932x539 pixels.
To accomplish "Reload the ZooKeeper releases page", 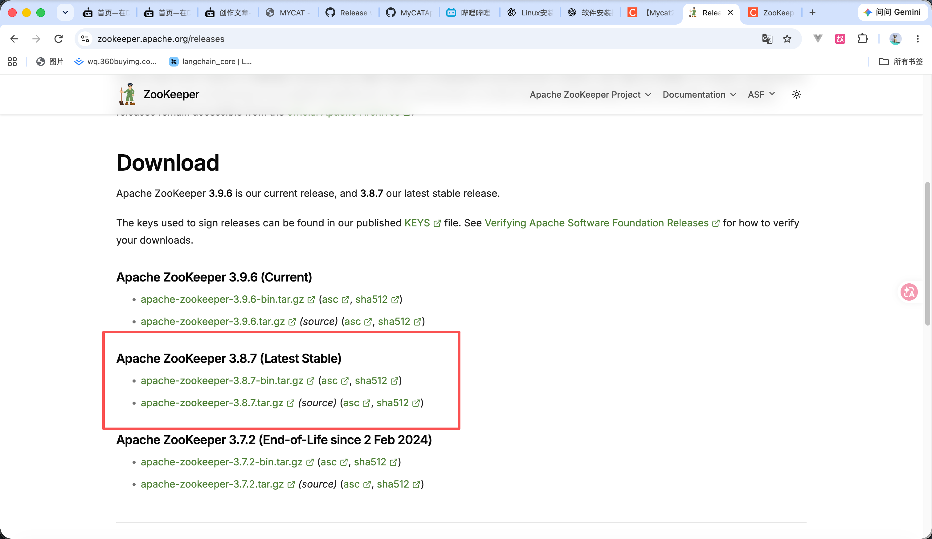I will [59, 39].
